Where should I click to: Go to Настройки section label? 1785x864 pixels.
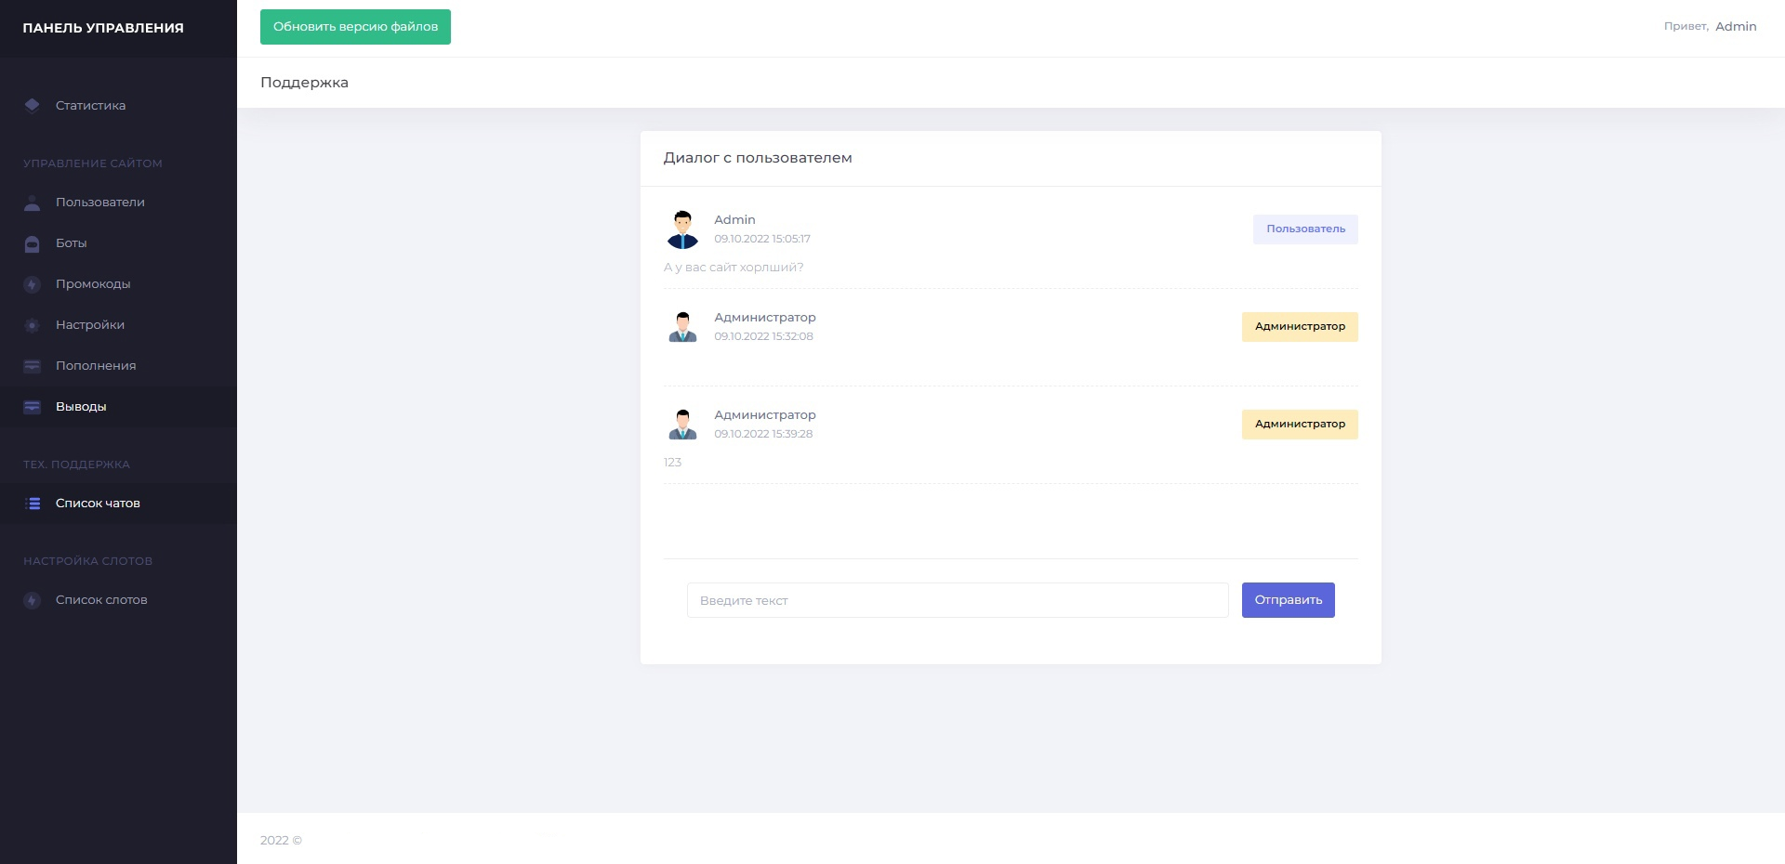tap(90, 325)
